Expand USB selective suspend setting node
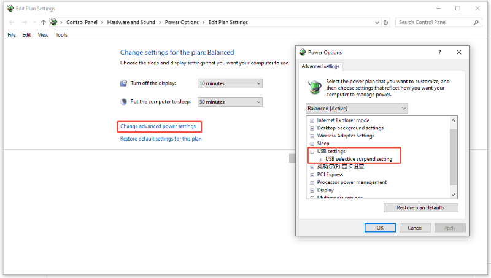Screen dimensions: 491x278 pos(320,160)
